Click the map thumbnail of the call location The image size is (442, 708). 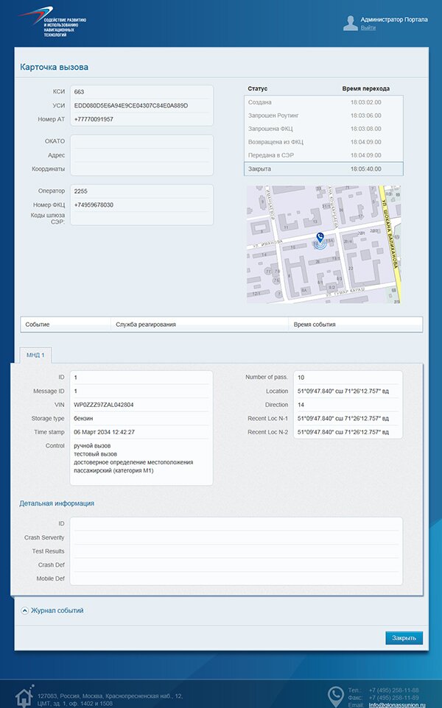coord(323,244)
